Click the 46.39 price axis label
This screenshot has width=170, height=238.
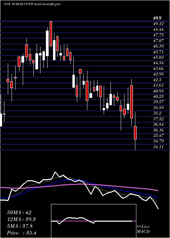158,46
